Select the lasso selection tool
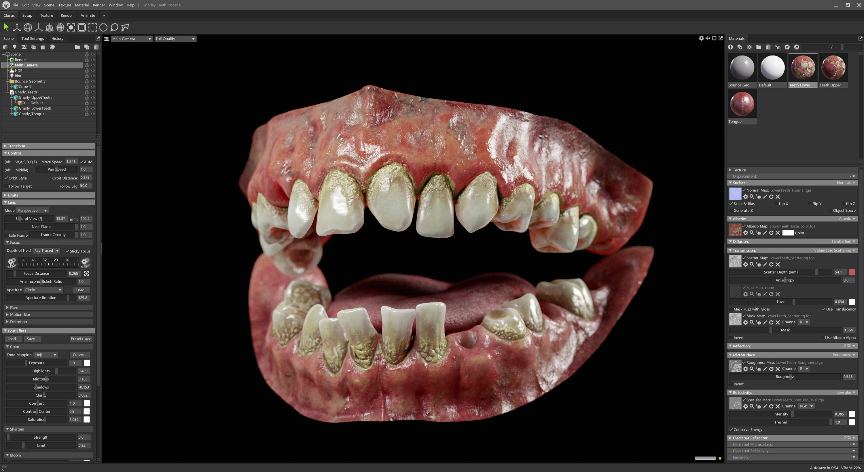 pyautogui.click(x=114, y=28)
